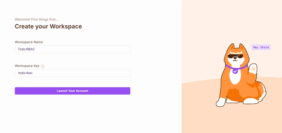Click the dog's white front leg paw

tap(221, 103)
